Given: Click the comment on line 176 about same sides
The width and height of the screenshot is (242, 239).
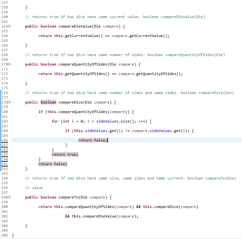Looking at the screenshot, I should coord(130,93).
